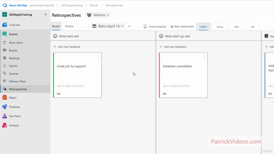Click timestamp on Database unavailable card

[176, 86]
